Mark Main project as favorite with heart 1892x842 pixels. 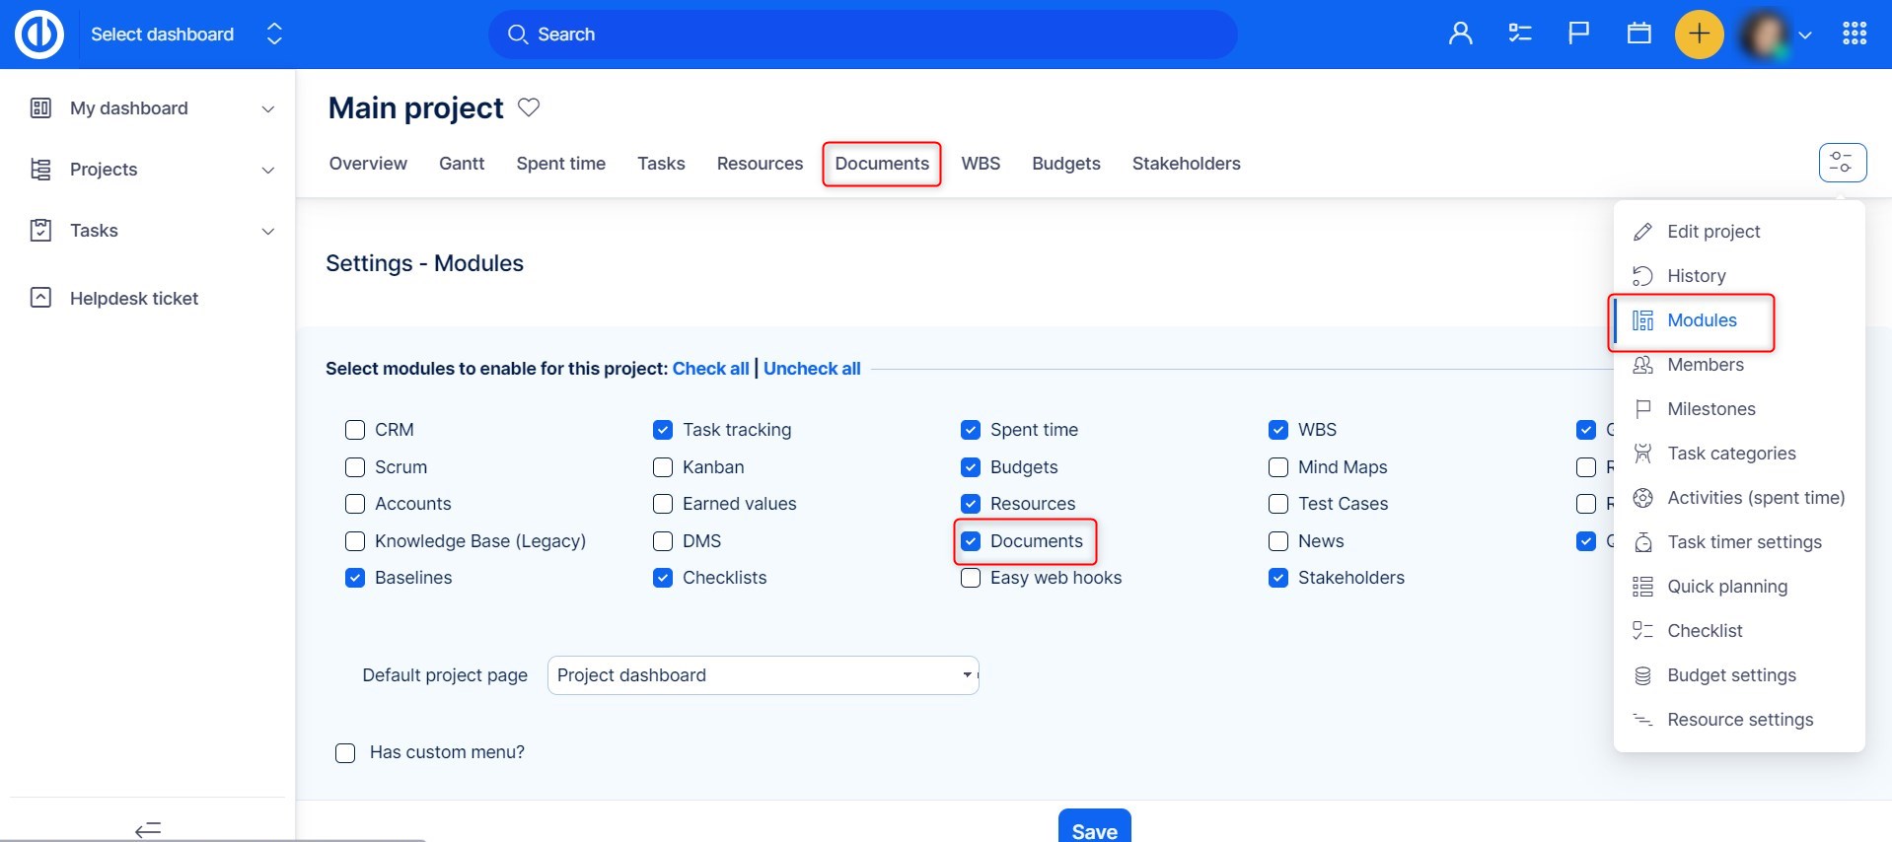529,107
